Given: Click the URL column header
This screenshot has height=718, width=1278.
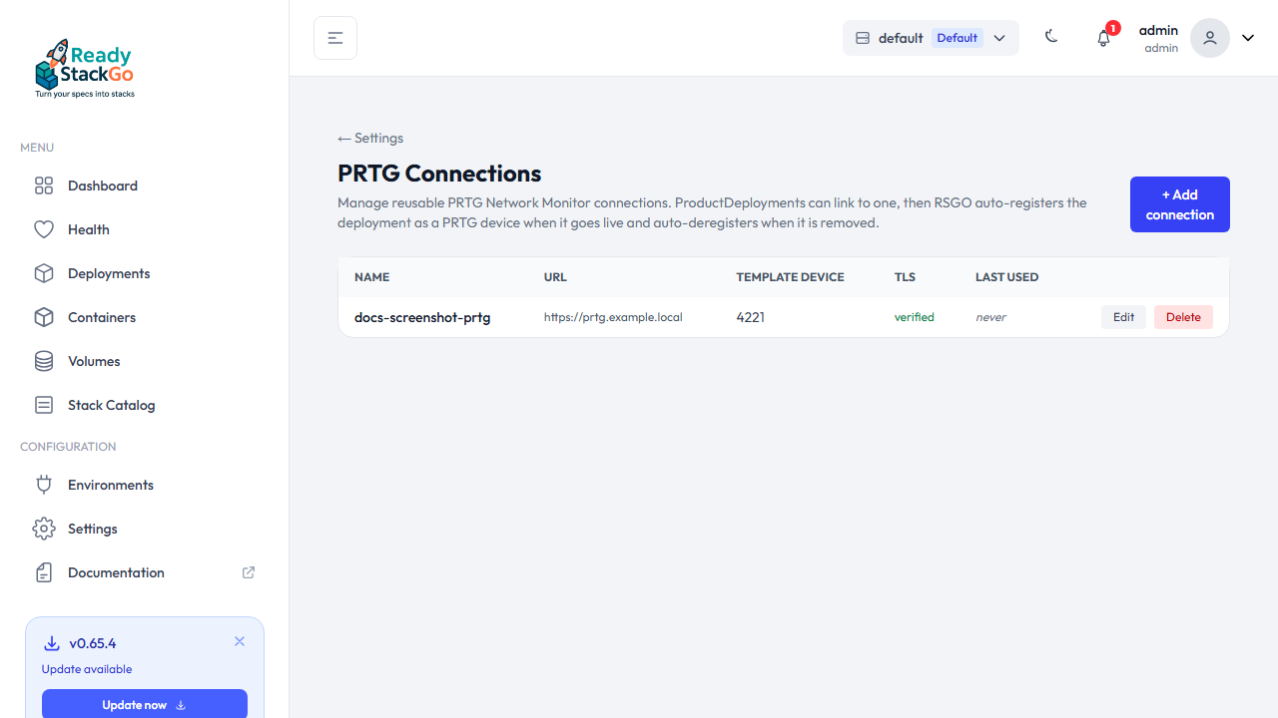Looking at the screenshot, I should [x=555, y=277].
